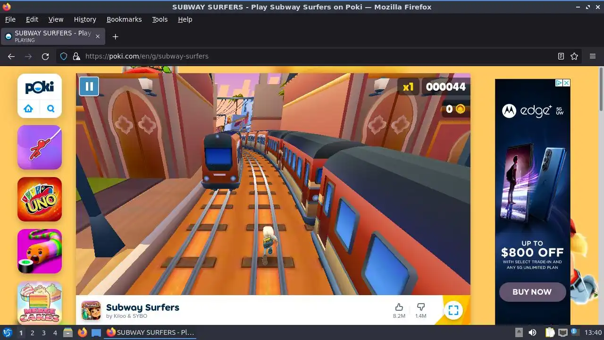Open the File menu
Viewport: 604px width, 340px height.
(x=10, y=19)
